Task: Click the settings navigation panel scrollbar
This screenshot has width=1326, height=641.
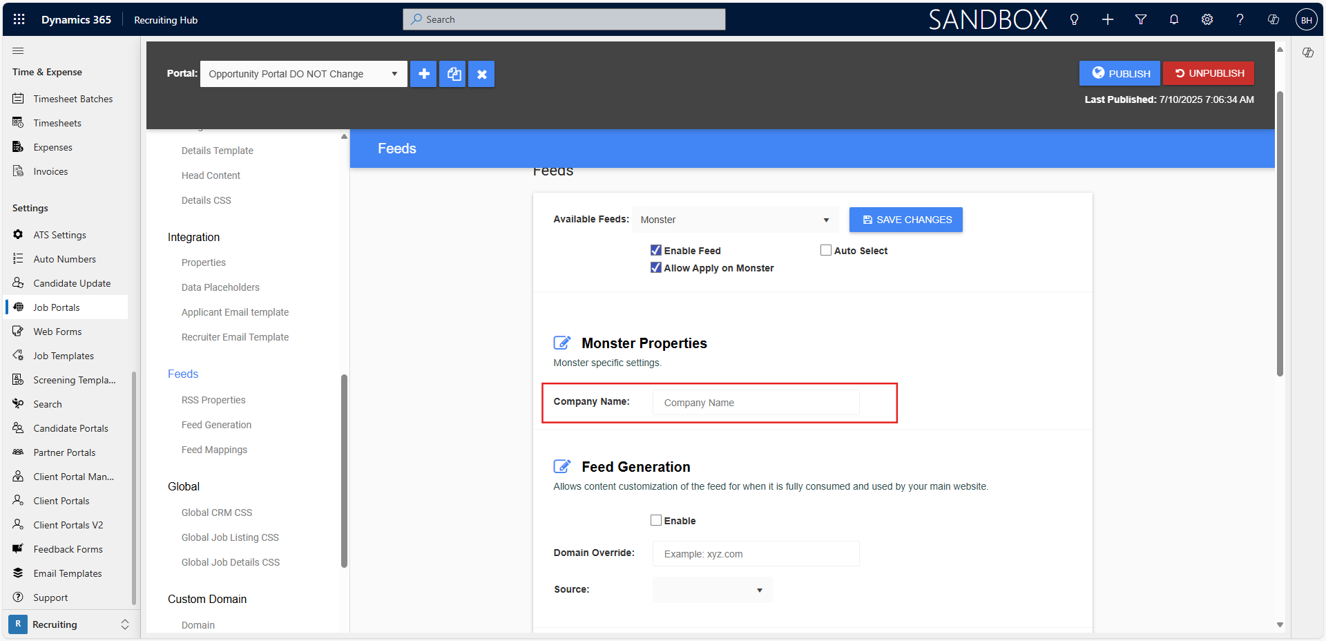Action: click(x=344, y=471)
